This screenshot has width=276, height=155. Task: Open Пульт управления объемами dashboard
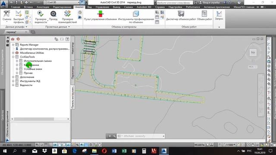(100, 16)
